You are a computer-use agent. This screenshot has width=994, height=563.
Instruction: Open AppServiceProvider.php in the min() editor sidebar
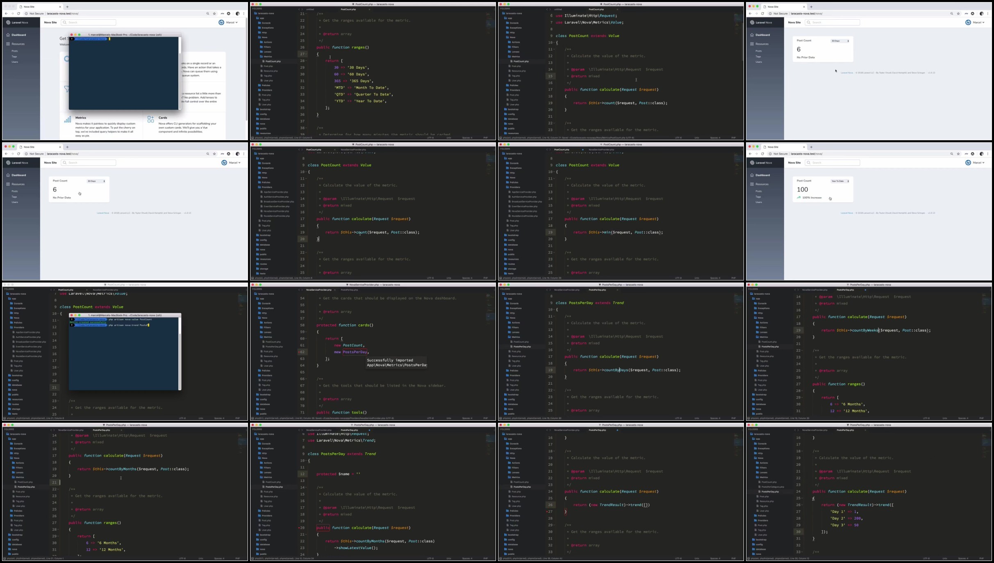pos(523,192)
